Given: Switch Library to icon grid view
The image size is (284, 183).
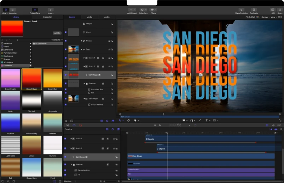Looking at the screenshot, I should (x=54, y=181).
